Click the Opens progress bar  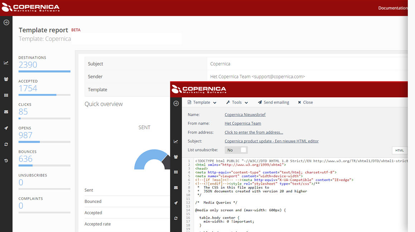(x=44, y=142)
